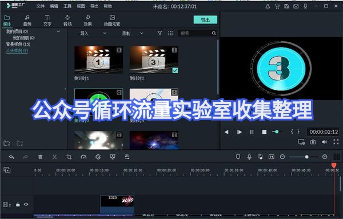Add a new folder
This screenshot has width=343, height=219.
pos(7,144)
